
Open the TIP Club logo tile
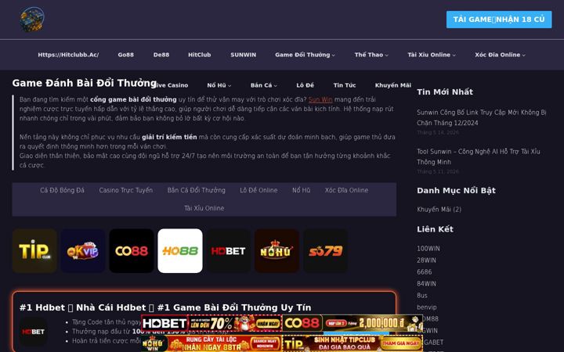coord(34,251)
